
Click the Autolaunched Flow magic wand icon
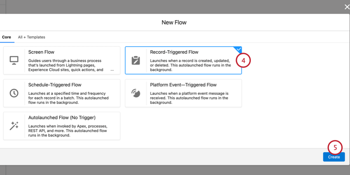tap(14, 126)
